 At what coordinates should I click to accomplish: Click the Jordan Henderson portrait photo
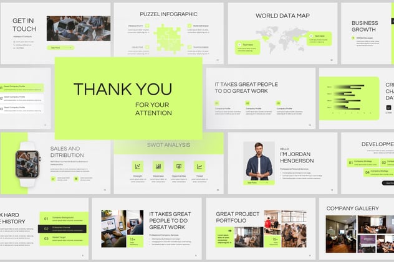pos(259,161)
